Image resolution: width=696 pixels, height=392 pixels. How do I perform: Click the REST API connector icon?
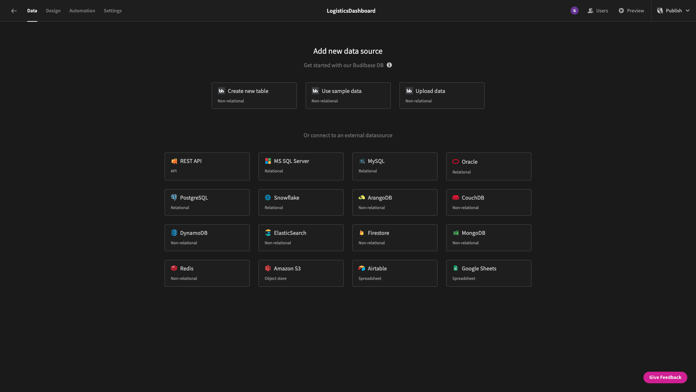point(174,161)
